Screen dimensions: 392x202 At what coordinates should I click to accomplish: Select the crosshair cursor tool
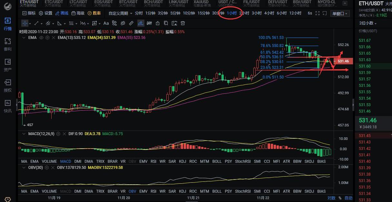point(25,23)
